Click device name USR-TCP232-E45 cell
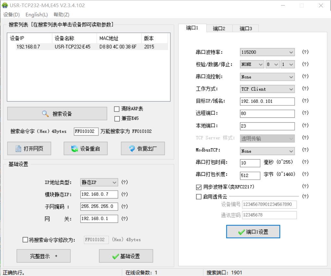 (72, 47)
